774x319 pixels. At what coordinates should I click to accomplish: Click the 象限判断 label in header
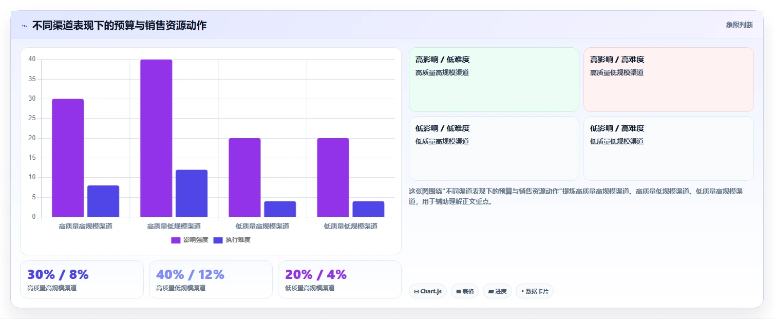pyautogui.click(x=739, y=25)
